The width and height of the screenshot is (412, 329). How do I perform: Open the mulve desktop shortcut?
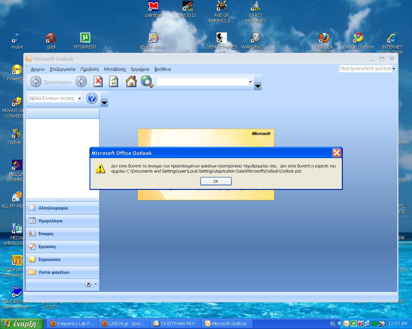[x=17, y=41]
